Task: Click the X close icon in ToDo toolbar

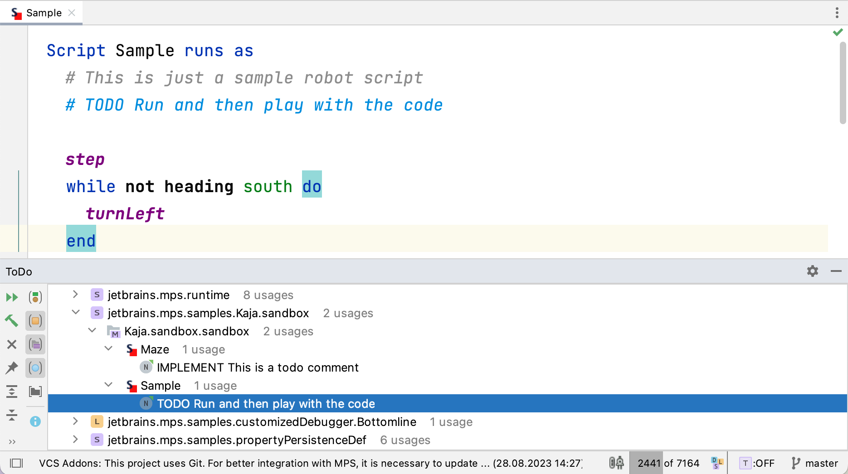Action: (12, 344)
